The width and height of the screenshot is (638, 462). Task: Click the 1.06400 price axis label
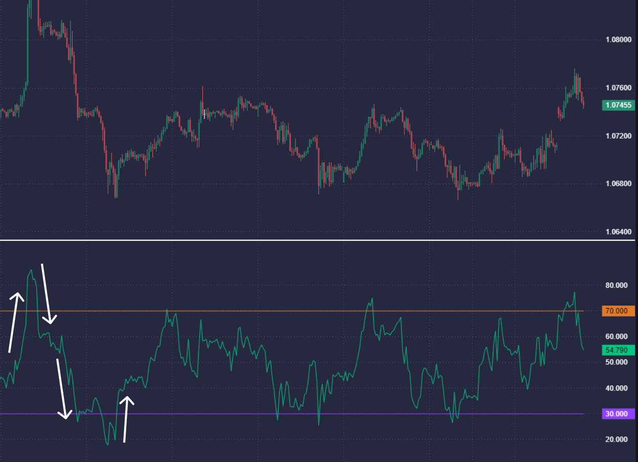pyautogui.click(x=619, y=232)
